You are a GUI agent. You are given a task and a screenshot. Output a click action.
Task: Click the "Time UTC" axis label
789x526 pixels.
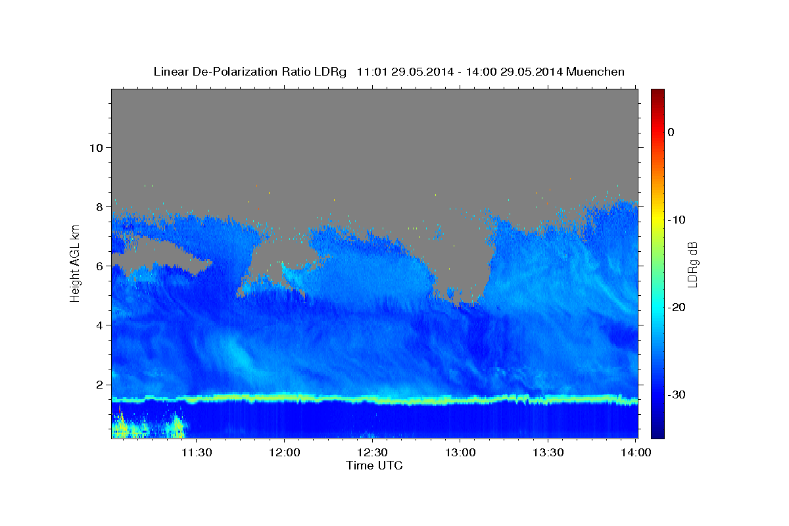pos(374,466)
